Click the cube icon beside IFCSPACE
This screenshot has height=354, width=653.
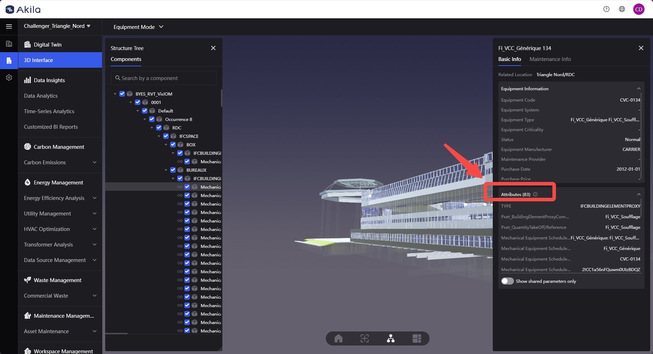(173, 136)
